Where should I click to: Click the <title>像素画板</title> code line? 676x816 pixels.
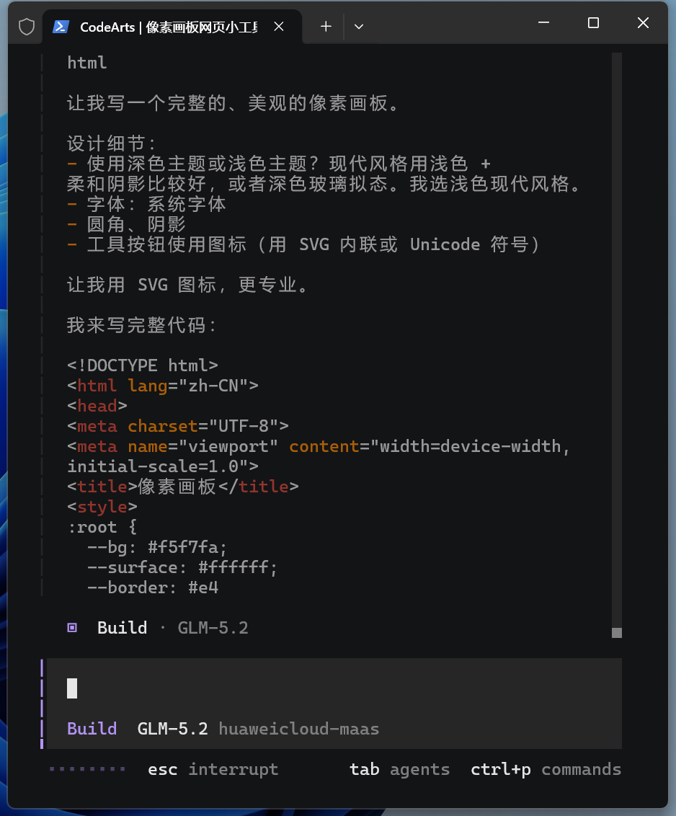click(x=183, y=487)
